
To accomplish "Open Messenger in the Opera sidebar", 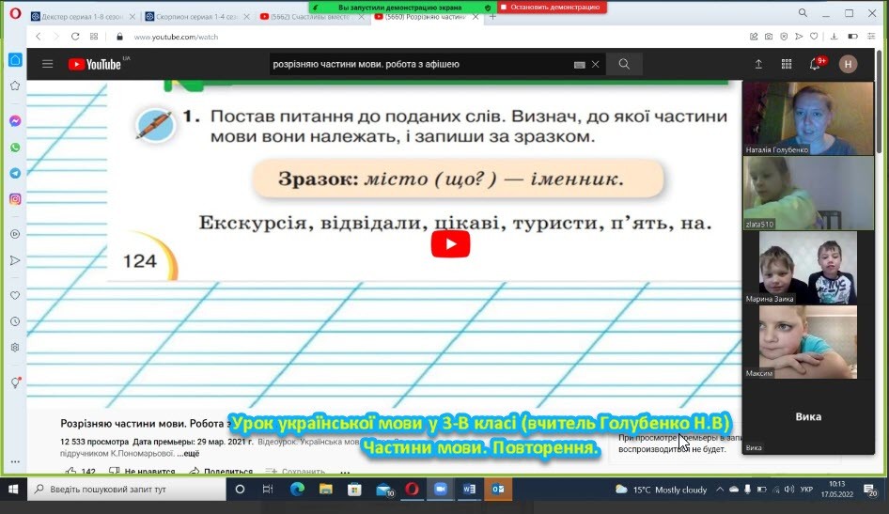I will pyautogui.click(x=15, y=121).
